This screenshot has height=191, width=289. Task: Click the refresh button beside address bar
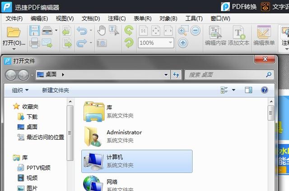[176, 75]
